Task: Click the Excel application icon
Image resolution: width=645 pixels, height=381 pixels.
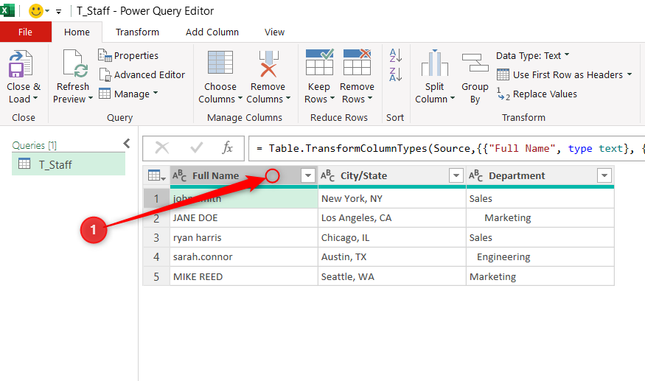Action: pyautogui.click(x=7, y=10)
